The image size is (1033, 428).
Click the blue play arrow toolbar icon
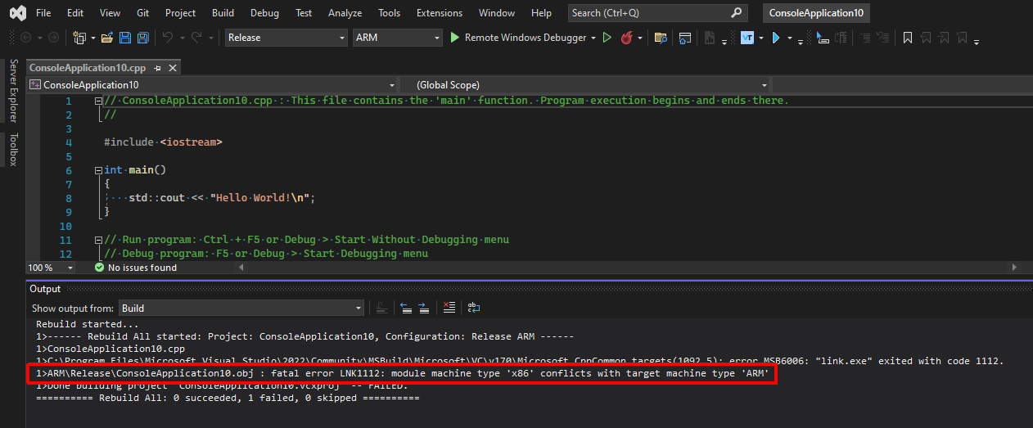[776, 38]
